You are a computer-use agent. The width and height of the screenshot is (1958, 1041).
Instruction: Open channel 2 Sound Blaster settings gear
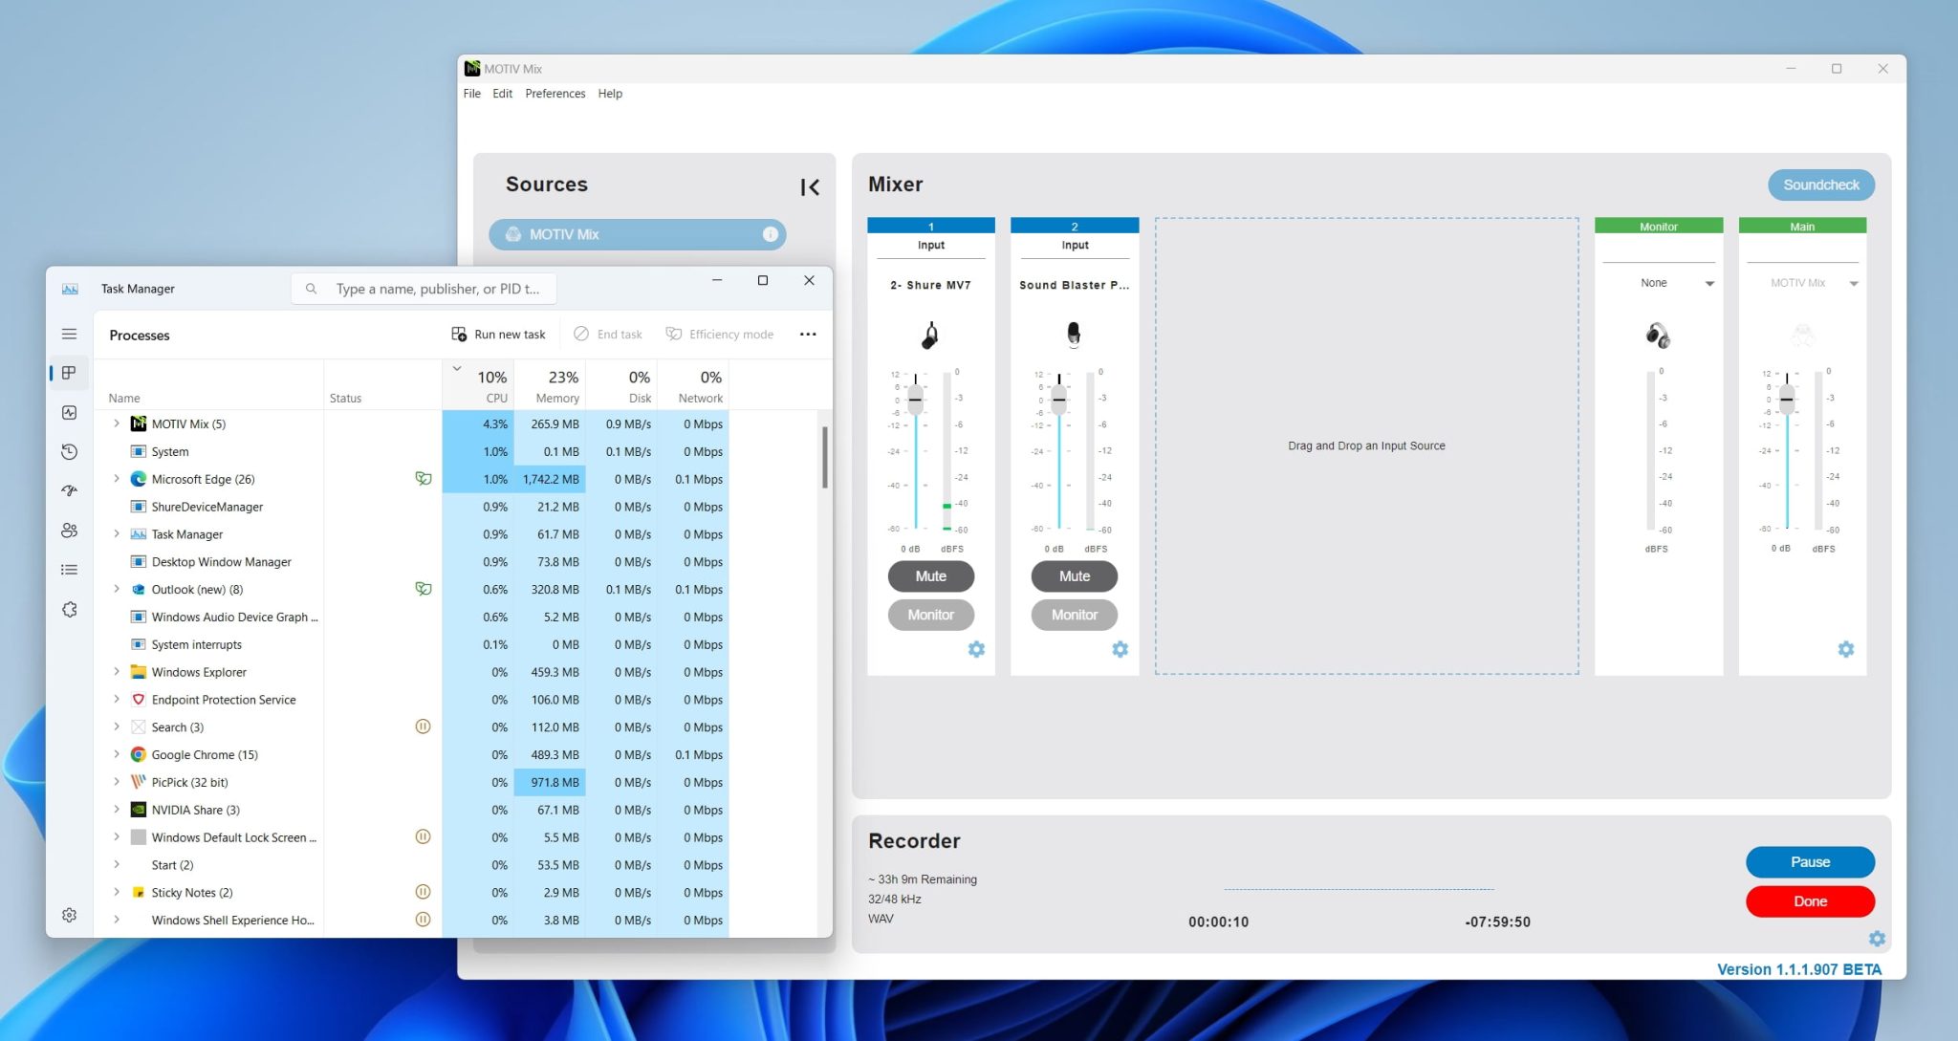click(1120, 649)
